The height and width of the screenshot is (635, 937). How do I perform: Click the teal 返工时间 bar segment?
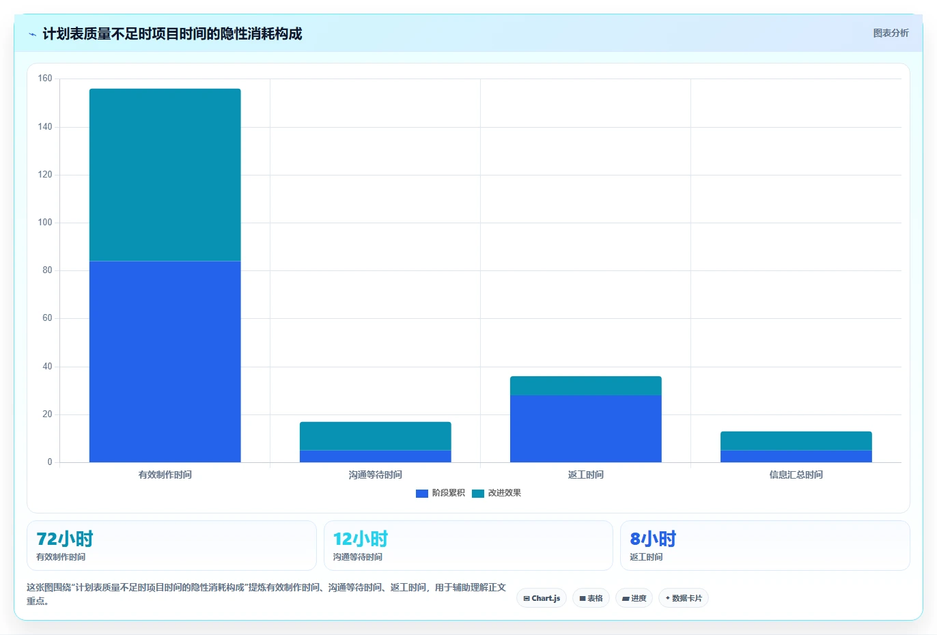coord(586,386)
